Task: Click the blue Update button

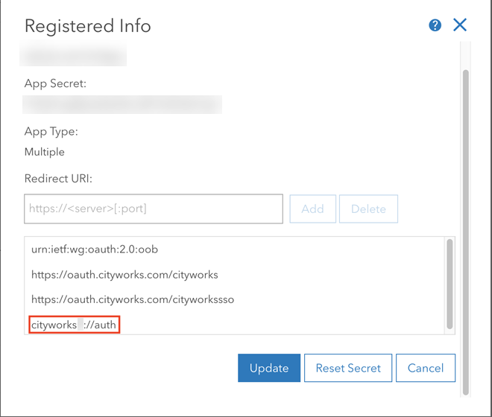Action: point(269,368)
